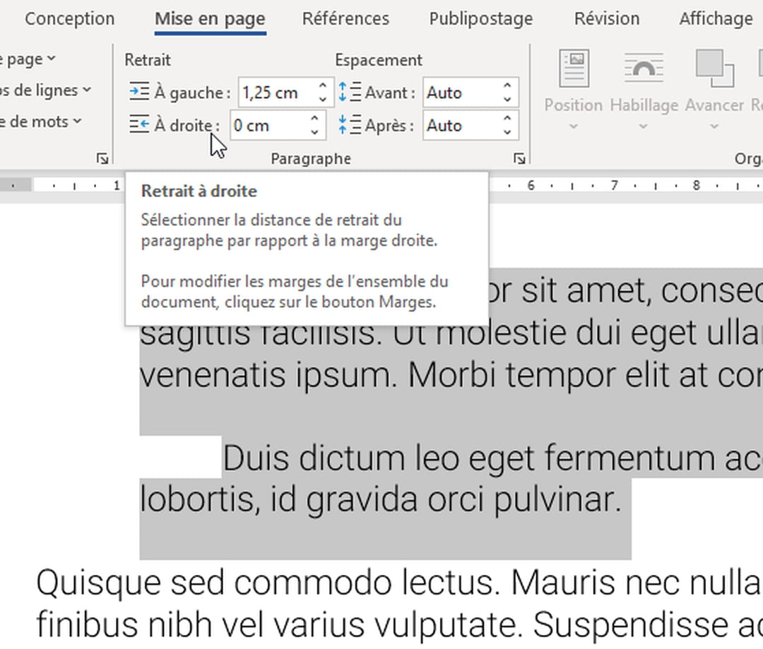Click the Retrait à droite indent icon
This screenshot has height=649, width=763.
click(140, 125)
